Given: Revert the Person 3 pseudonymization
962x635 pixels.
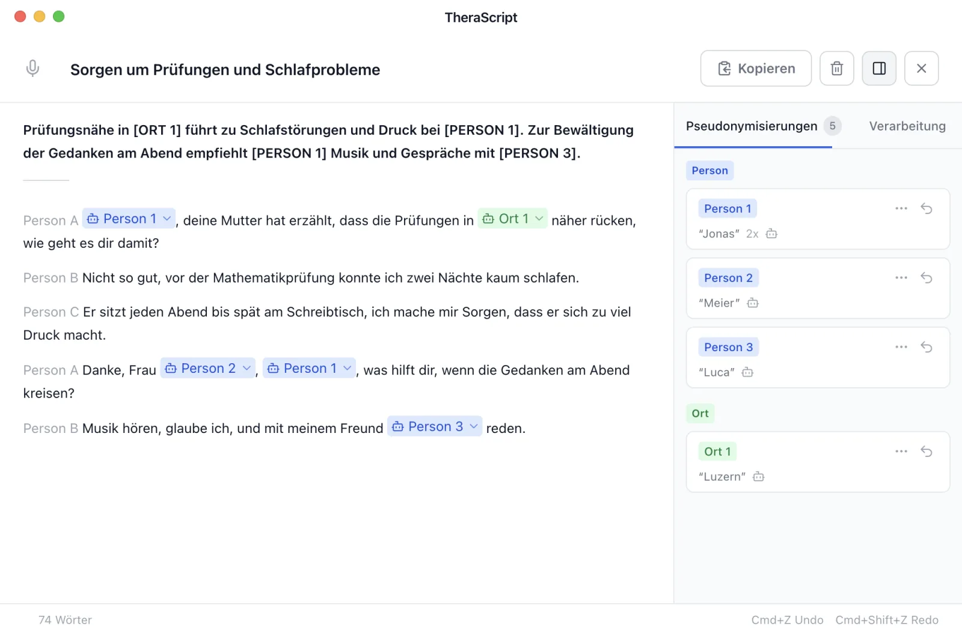Looking at the screenshot, I should [x=927, y=347].
